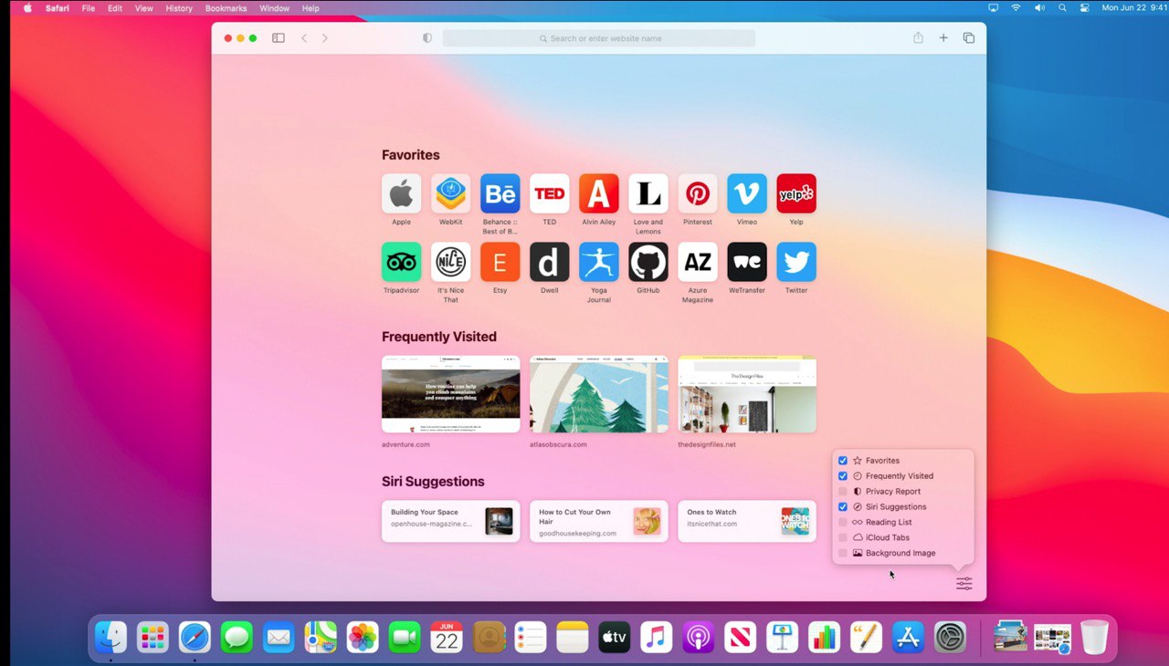The height and width of the screenshot is (666, 1169).
Task: Open the GitHub favorite
Action: 648,262
